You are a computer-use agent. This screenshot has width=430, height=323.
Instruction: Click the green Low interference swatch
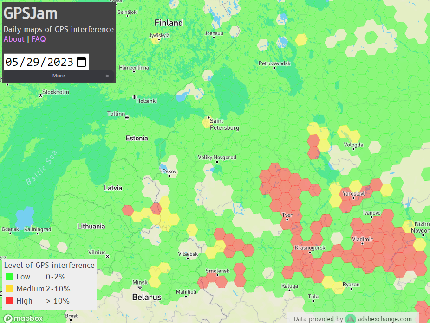point(9,277)
